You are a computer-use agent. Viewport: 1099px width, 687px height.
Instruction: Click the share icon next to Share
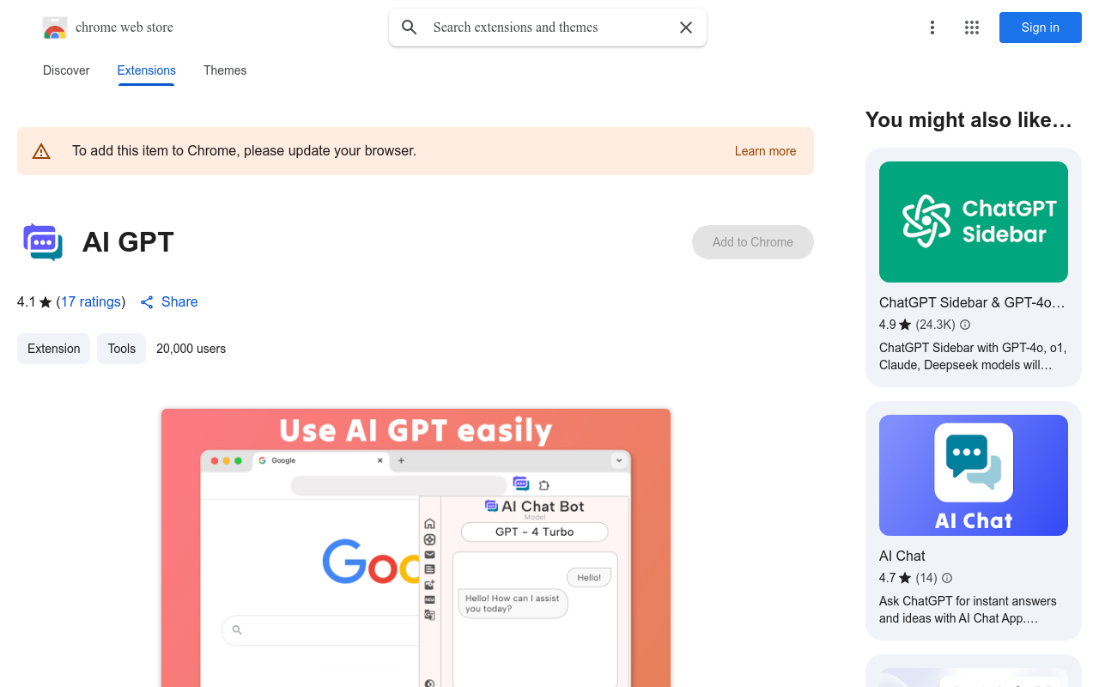147,302
